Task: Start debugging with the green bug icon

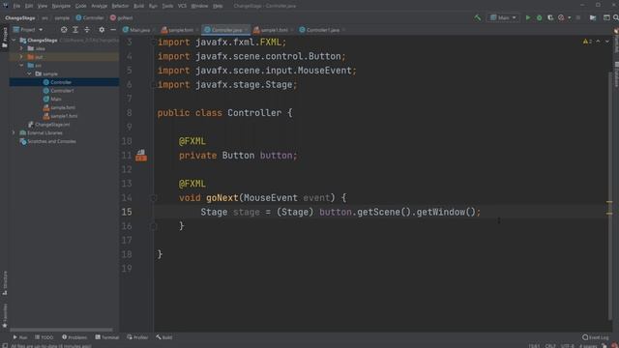Action: coord(539,17)
